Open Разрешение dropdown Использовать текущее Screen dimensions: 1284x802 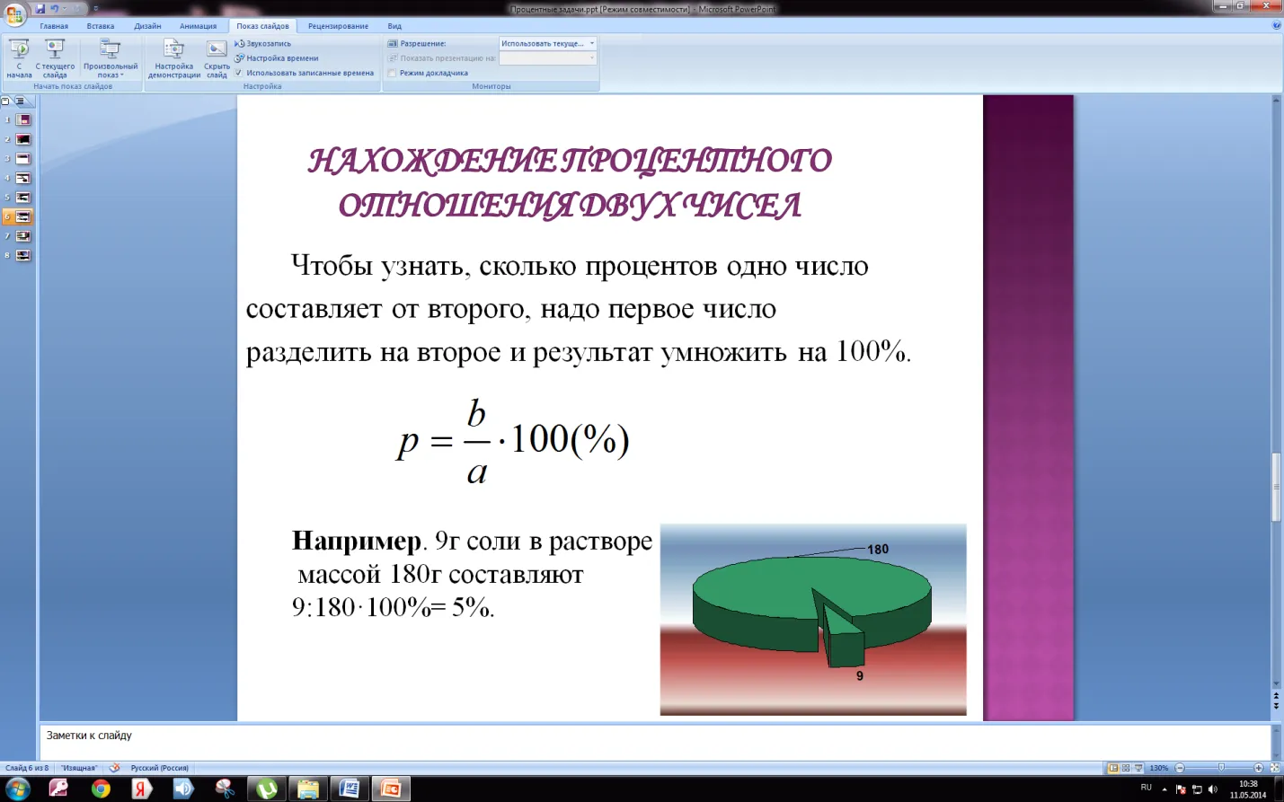pos(547,43)
